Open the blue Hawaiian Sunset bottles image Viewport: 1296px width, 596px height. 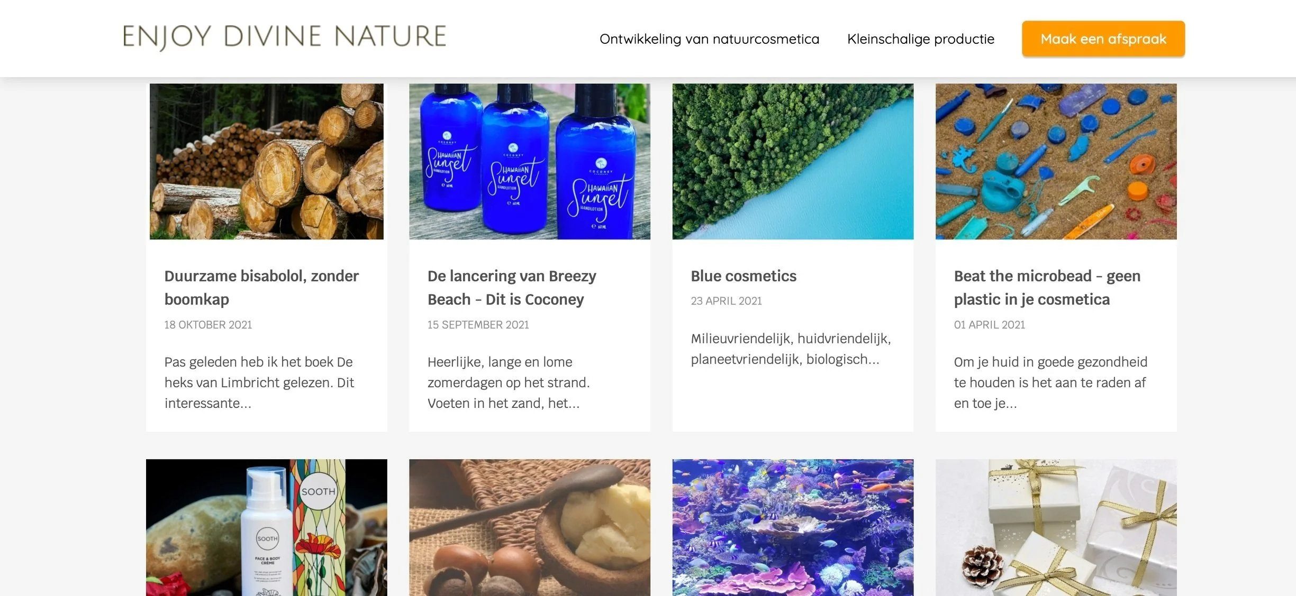[529, 161]
